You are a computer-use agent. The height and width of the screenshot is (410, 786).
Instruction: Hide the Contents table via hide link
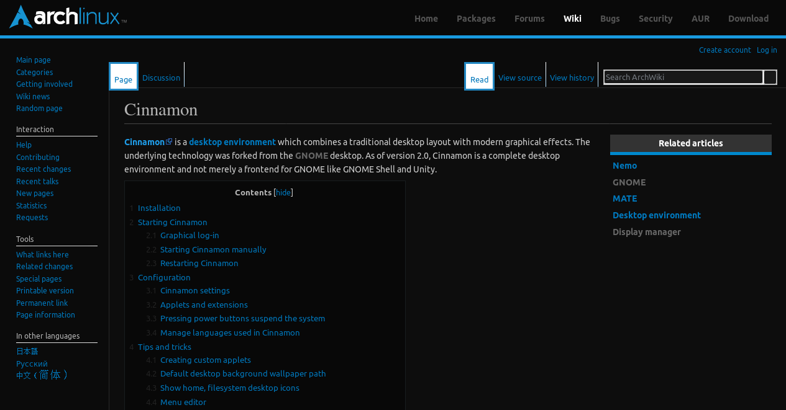coord(283,193)
